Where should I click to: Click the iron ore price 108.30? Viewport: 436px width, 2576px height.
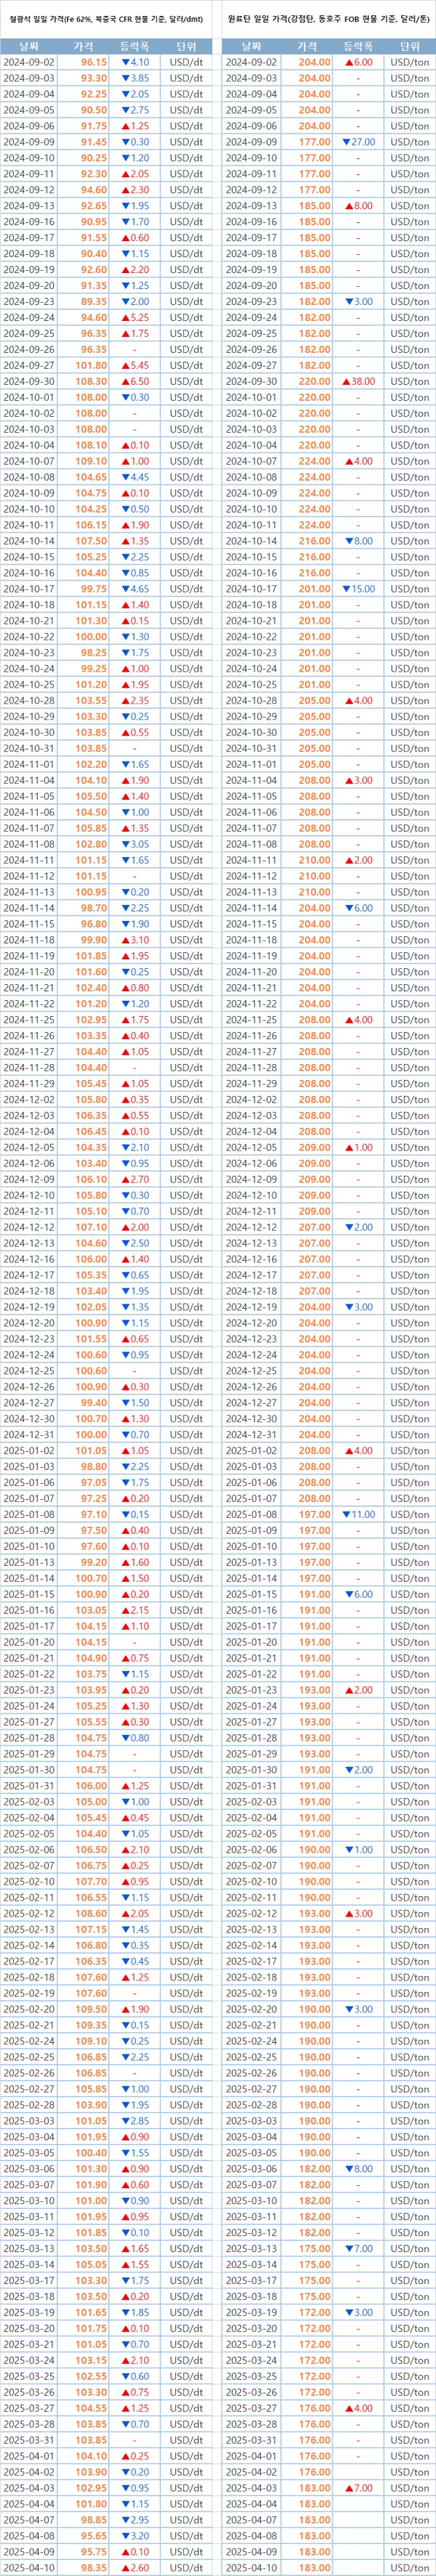click(x=92, y=381)
